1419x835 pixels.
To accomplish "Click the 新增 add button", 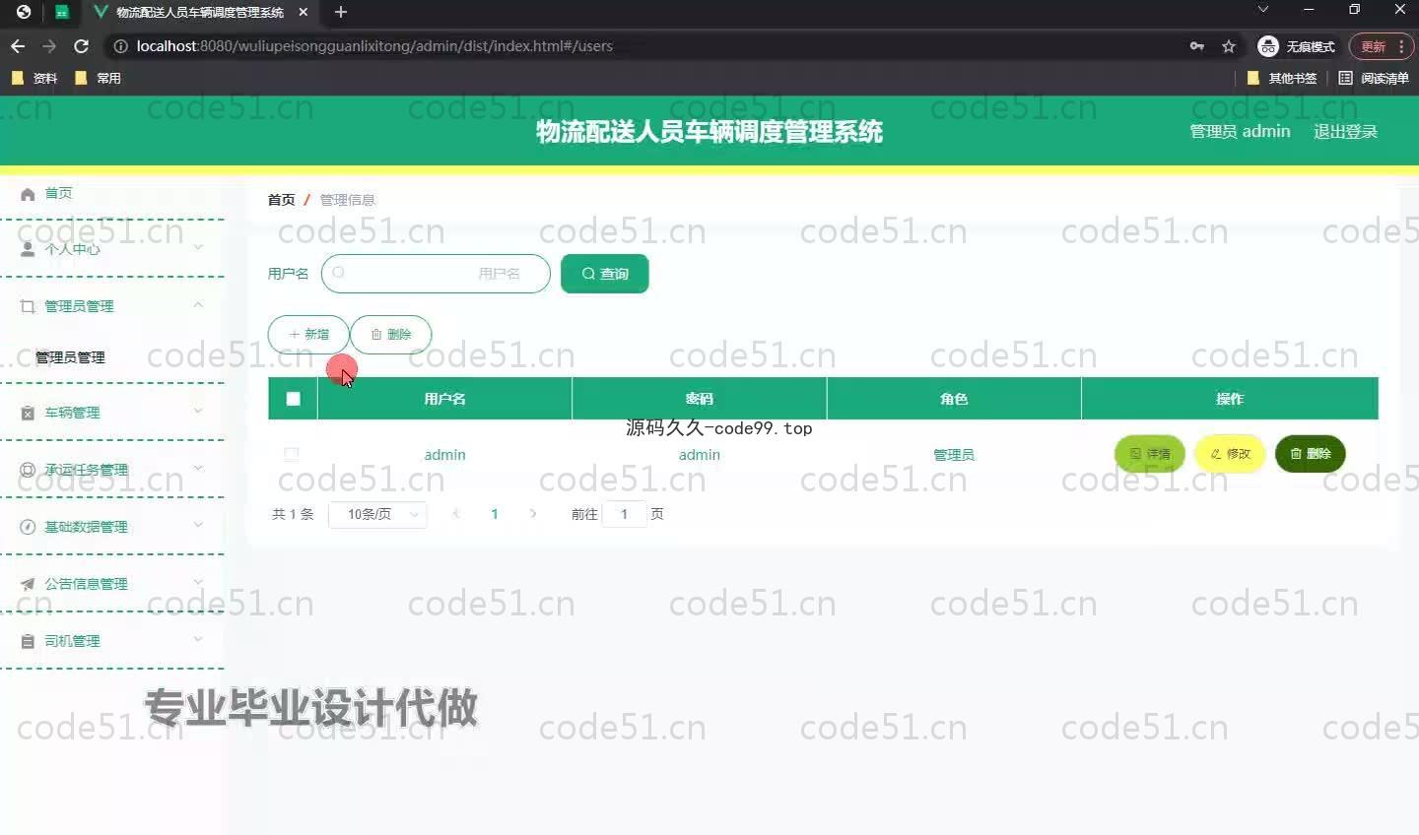I will click(308, 335).
